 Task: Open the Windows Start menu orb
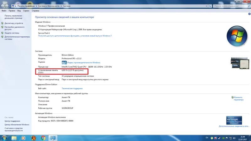(x=4, y=138)
